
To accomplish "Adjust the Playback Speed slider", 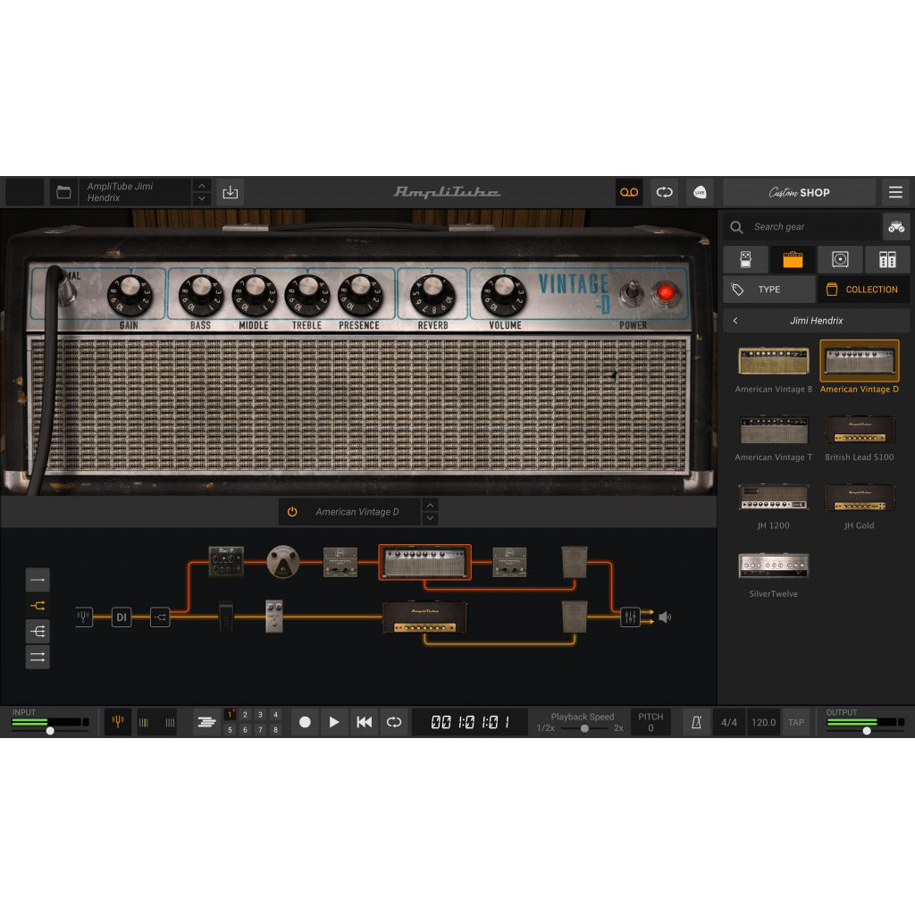I will coord(586,728).
